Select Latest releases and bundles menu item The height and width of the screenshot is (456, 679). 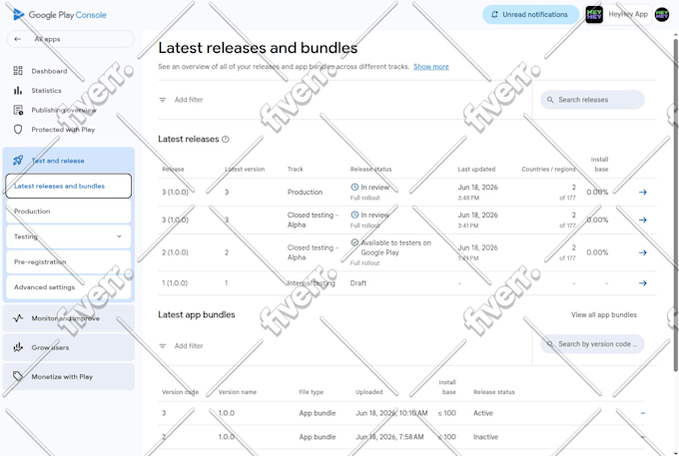(69, 186)
